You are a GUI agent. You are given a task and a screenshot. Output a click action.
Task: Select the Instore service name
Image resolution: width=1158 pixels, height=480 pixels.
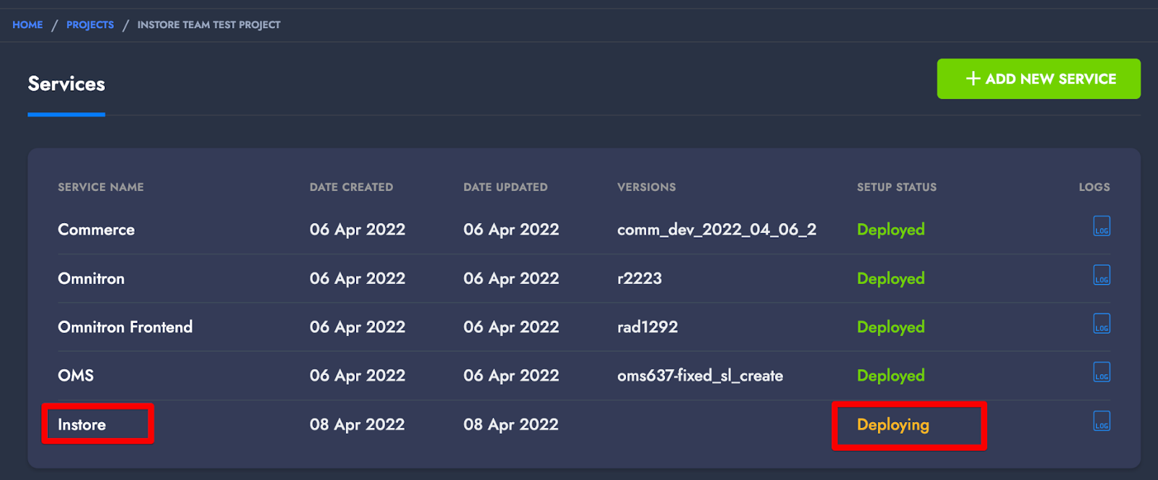[x=82, y=424]
